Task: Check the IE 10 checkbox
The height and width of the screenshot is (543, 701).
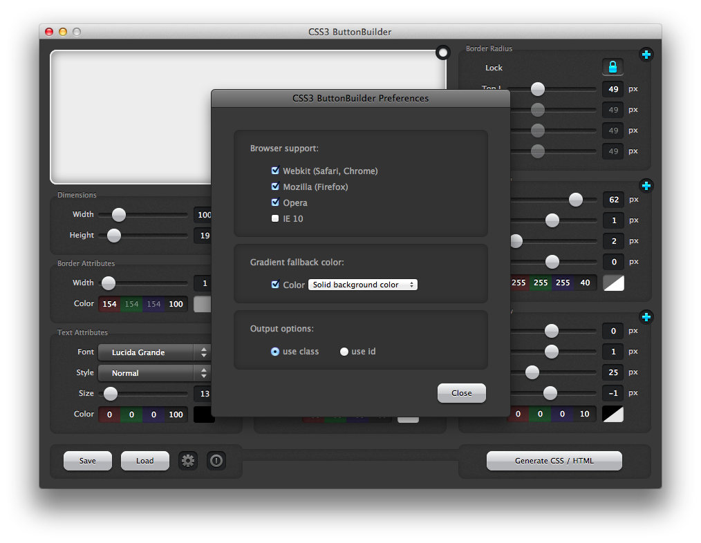Action: [x=275, y=218]
